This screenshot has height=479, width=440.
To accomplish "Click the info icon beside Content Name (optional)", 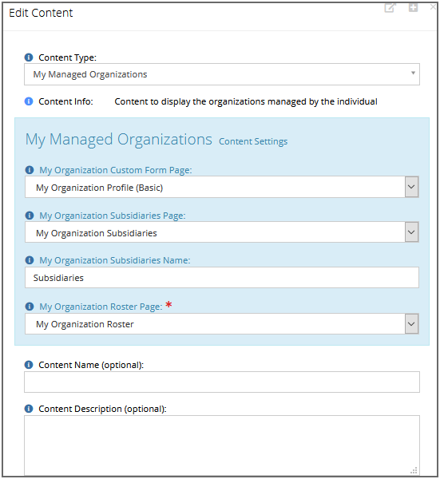I will [x=29, y=365].
